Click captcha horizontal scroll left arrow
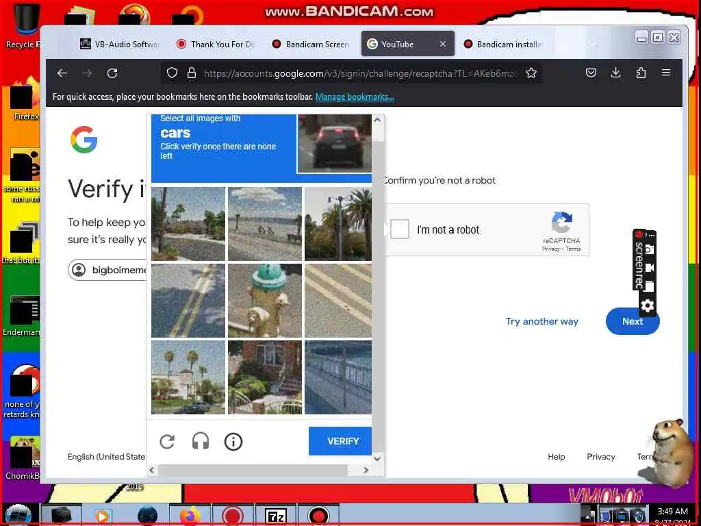This screenshot has height=526, width=701. 152,470
